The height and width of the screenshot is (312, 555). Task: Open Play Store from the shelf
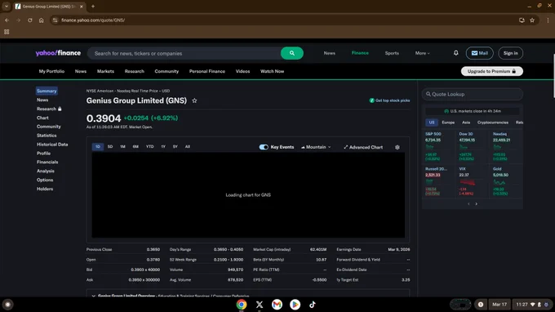pyautogui.click(x=295, y=304)
